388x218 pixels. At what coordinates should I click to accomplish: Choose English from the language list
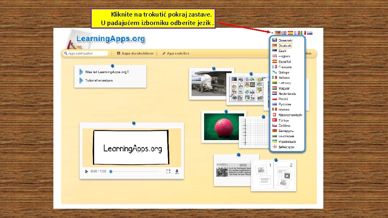tap(281, 57)
